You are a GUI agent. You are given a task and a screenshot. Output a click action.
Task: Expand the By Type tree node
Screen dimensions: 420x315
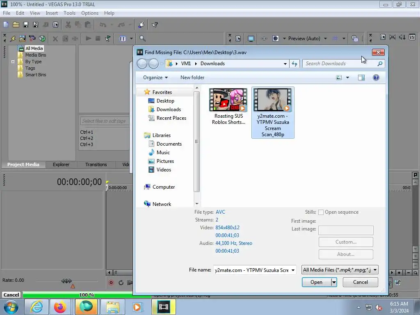tap(13, 62)
